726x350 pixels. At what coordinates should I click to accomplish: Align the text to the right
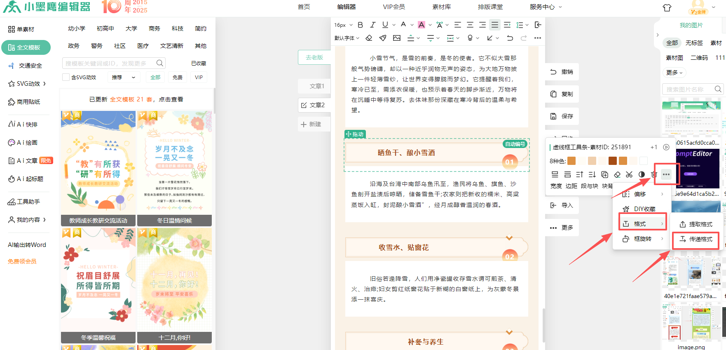(x=482, y=25)
